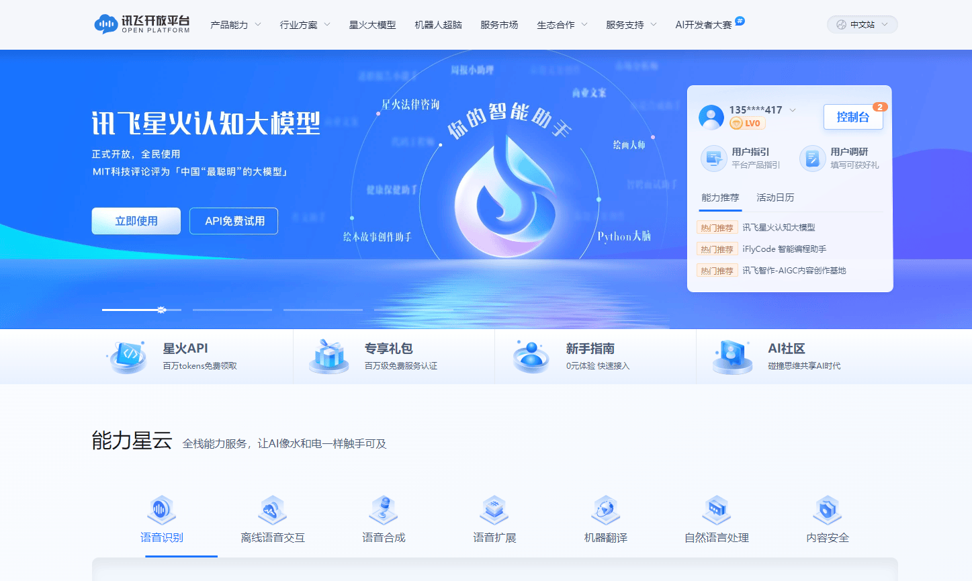Screen dimensions: 972x581
Task: Click the 用户指引 guide icon
Action: click(713, 159)
